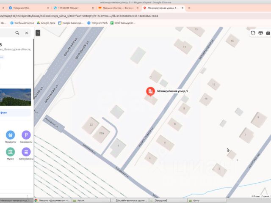Open the Учебный Портал bookmark
Screen dimensions: 271x203
tap(22, 23)
